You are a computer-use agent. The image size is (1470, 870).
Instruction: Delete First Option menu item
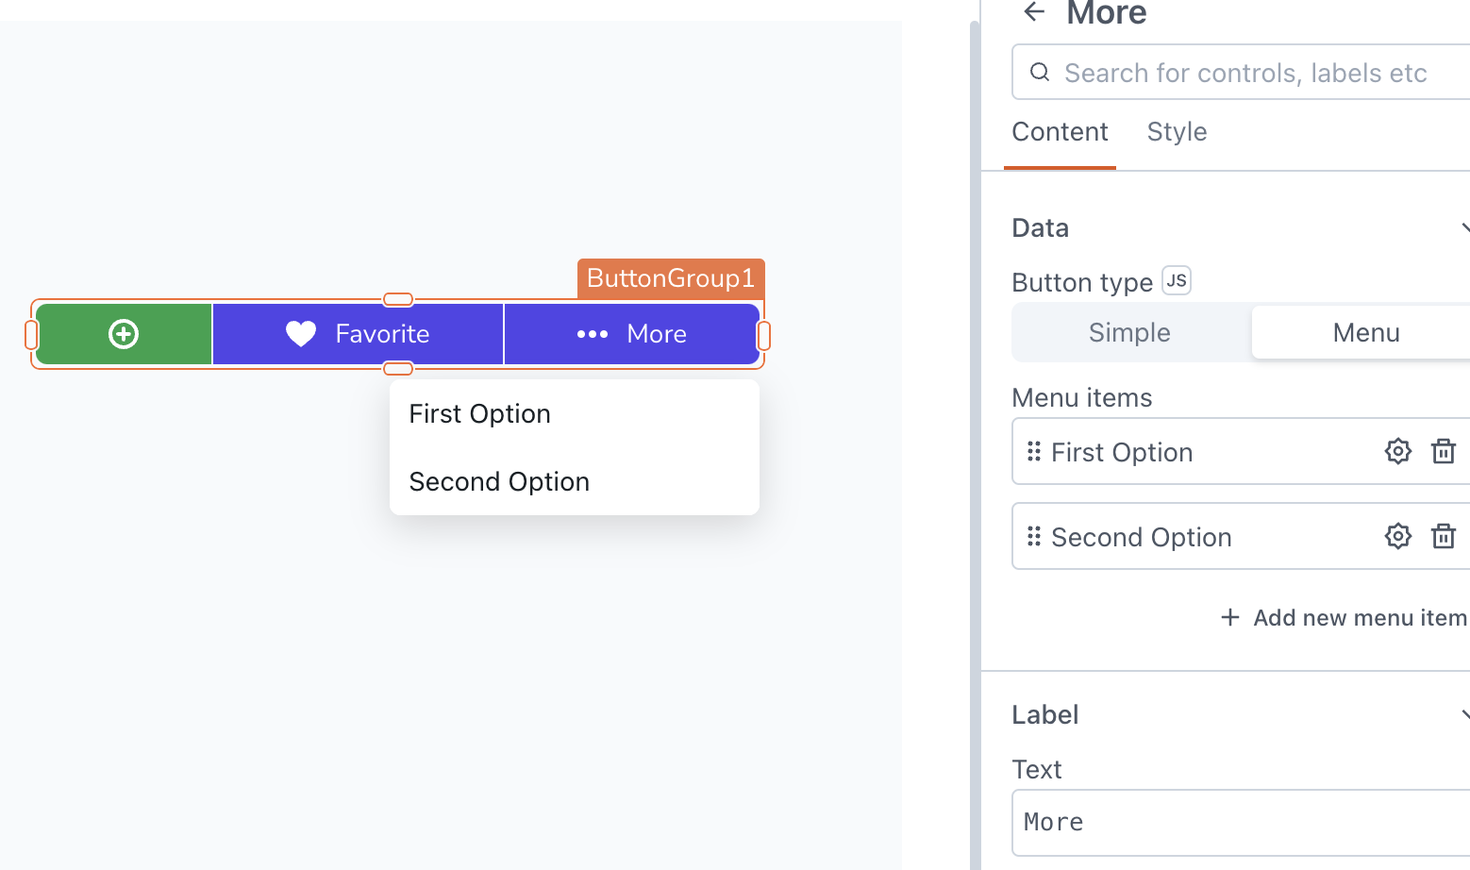click(x=1443, y=451)
